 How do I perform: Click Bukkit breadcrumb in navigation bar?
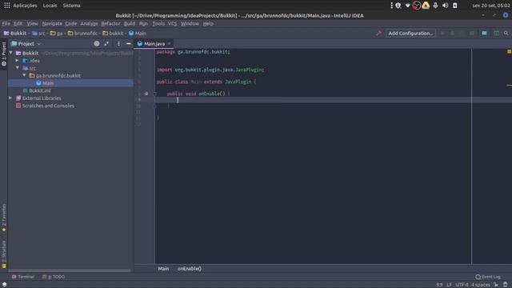(x=15, y=33)
